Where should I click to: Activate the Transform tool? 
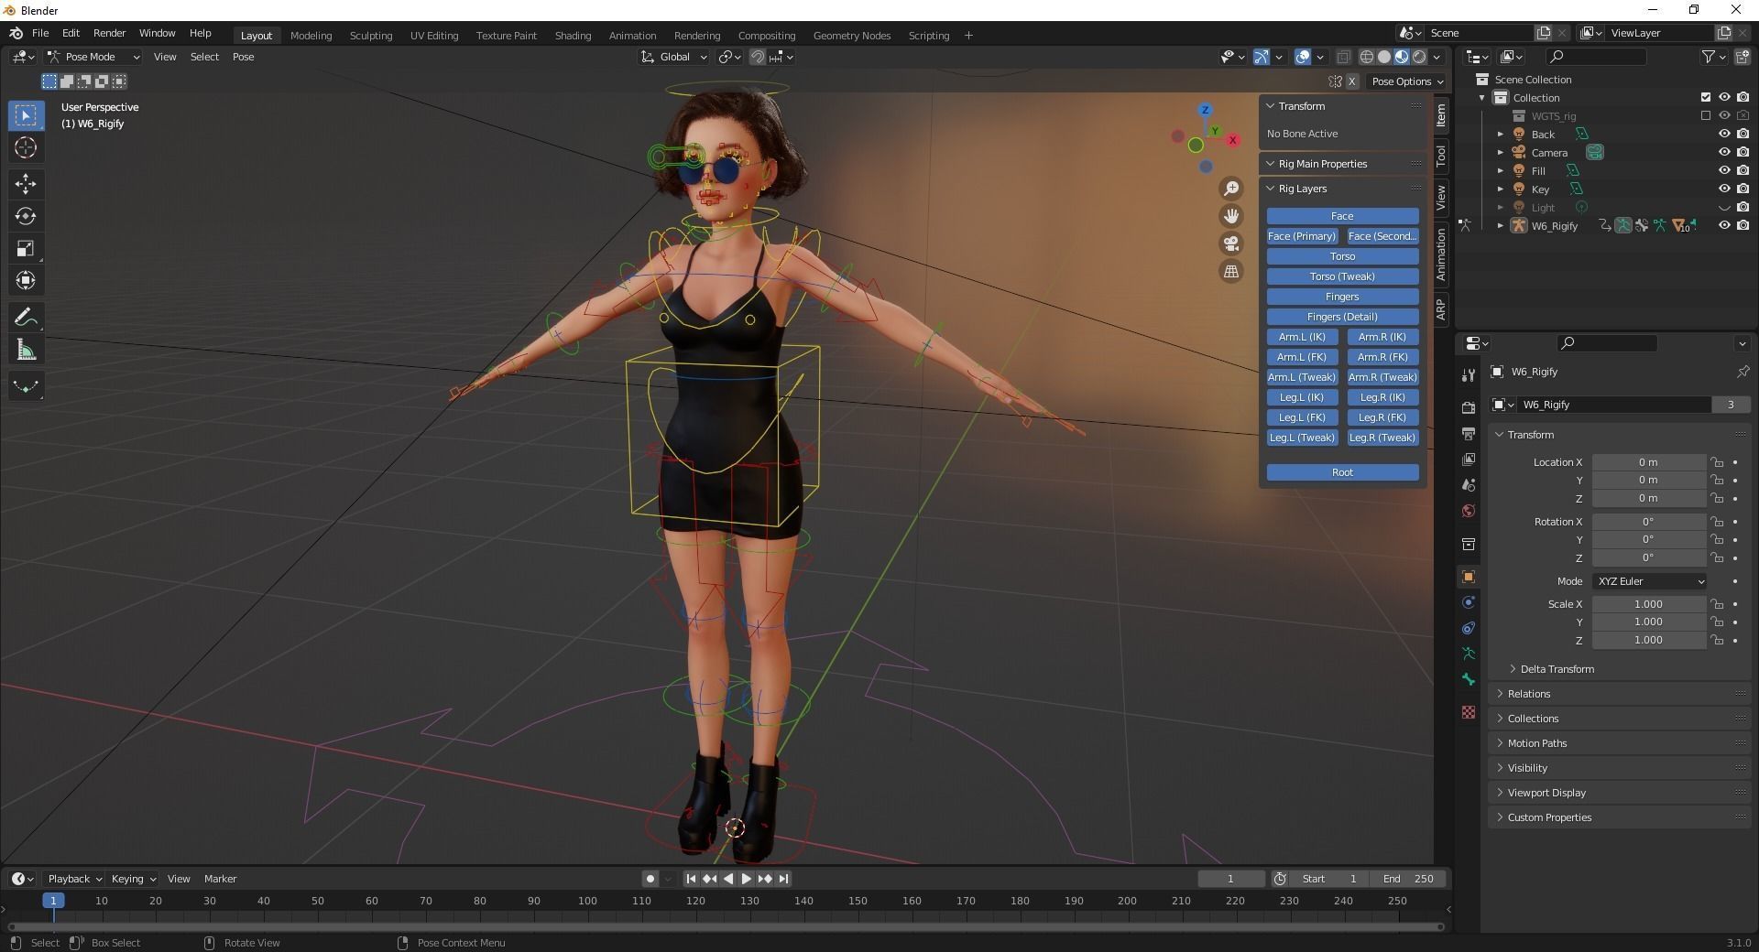(x=26, y=280)
